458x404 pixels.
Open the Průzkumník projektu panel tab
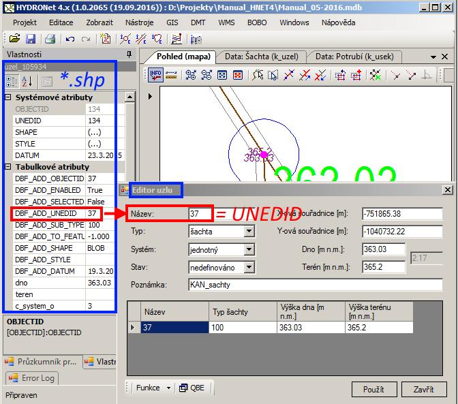[x=42, y=362]
